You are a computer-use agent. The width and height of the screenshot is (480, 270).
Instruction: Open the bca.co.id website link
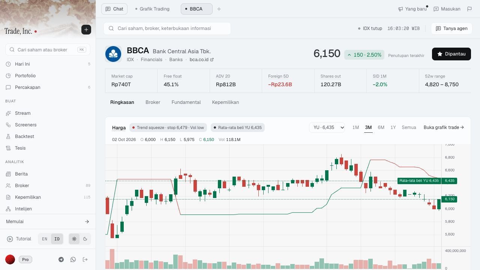click(x=201, y=60)
